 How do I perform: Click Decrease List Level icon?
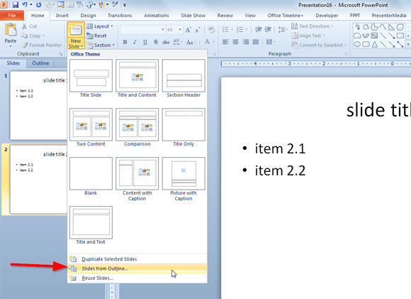259,29
